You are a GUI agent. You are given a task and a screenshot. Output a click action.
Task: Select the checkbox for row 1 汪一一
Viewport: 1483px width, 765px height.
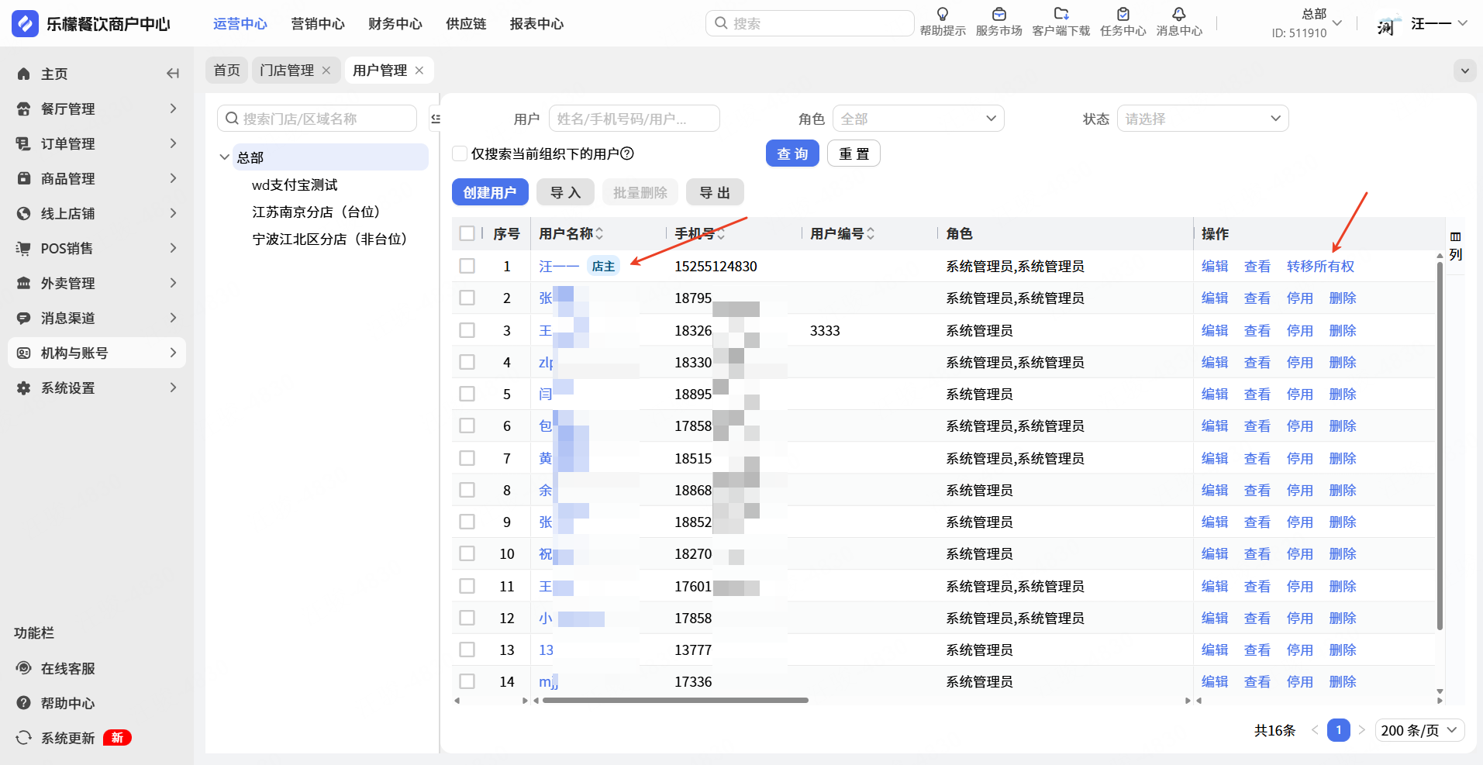(x=467, y=266)
